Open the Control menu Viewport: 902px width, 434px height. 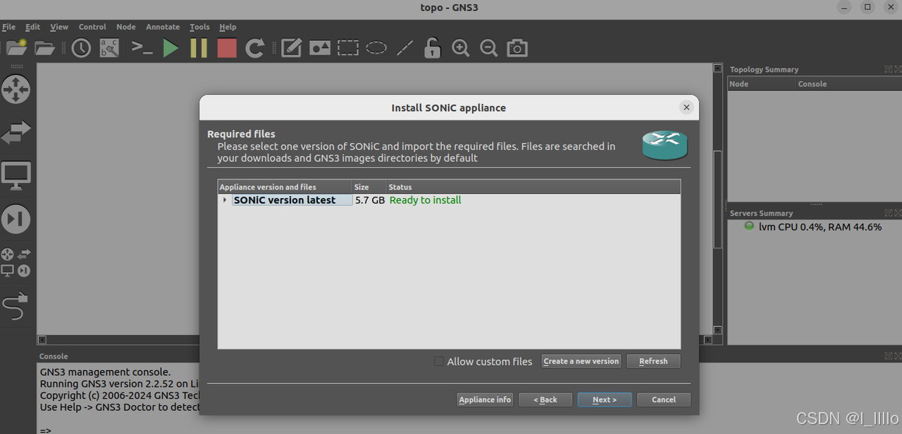92,27
